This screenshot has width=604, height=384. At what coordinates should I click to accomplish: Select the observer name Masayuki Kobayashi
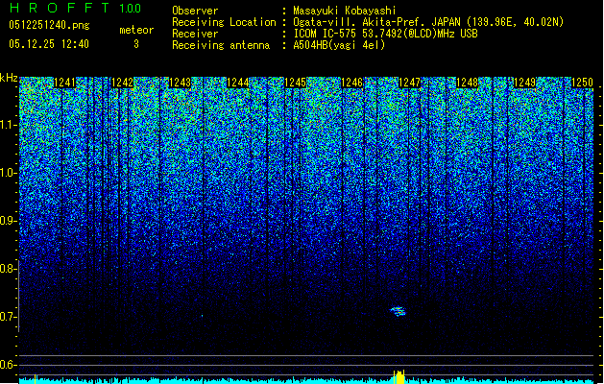coord(345,11)
